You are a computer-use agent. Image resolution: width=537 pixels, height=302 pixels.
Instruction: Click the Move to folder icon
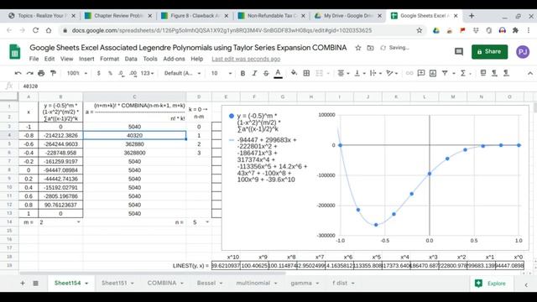[370, 48]
